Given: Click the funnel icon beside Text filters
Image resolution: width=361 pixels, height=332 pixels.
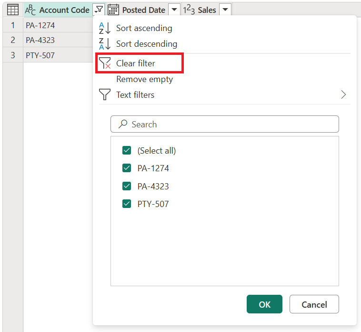Looking at the screenshot, I should (104, 94).
